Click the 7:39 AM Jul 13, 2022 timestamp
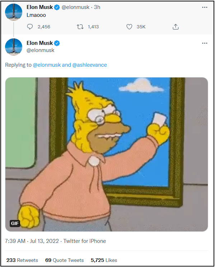 click(32, 241)
